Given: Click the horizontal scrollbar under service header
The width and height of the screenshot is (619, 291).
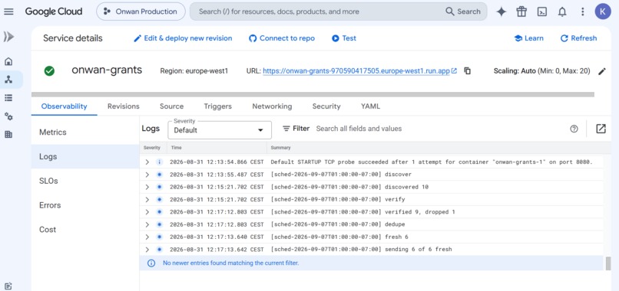Looking at the screenshot, I should coord(313,94).
